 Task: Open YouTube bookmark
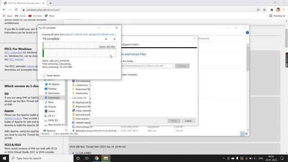(35, 16)
